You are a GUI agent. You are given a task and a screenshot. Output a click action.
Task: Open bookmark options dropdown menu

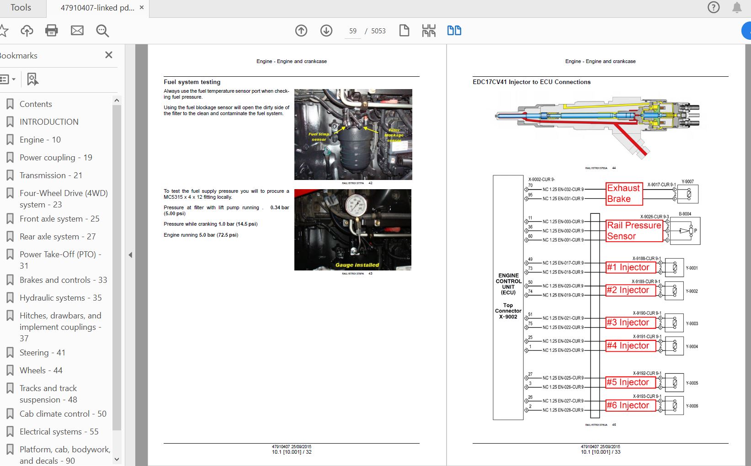[x=8, y=79]
